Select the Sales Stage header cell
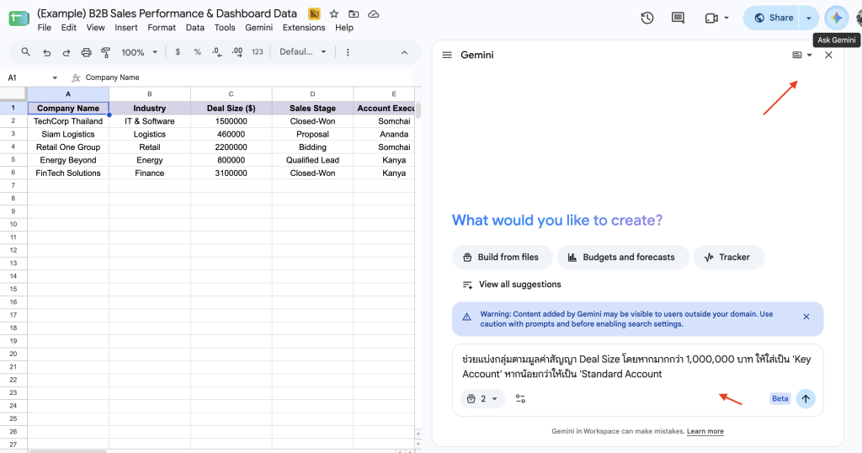This screenshot has width=862, height=453. coord(312,109)
